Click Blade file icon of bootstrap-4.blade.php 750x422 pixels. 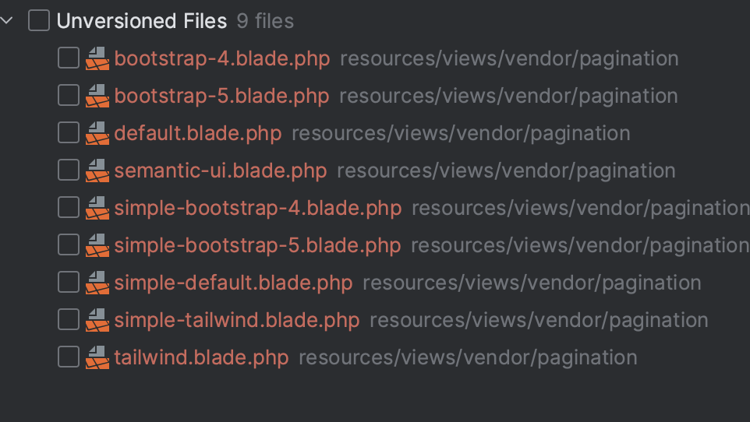pyautogui.click(x=97, y=58)
